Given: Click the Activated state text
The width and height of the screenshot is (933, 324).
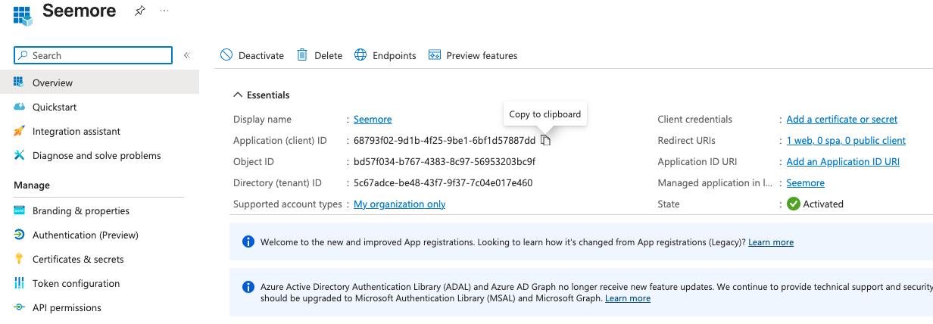Looking at the screenshot, I should [x=823, y=204].
